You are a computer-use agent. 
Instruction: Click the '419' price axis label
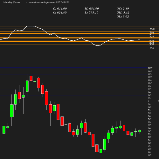click(x=150, y=155)
